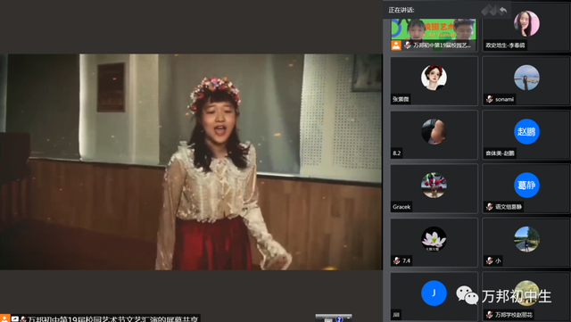Screen dimensions: 571x322
Task: Click the lotus flower avatar of 7.4
Action: pos(434,239)
